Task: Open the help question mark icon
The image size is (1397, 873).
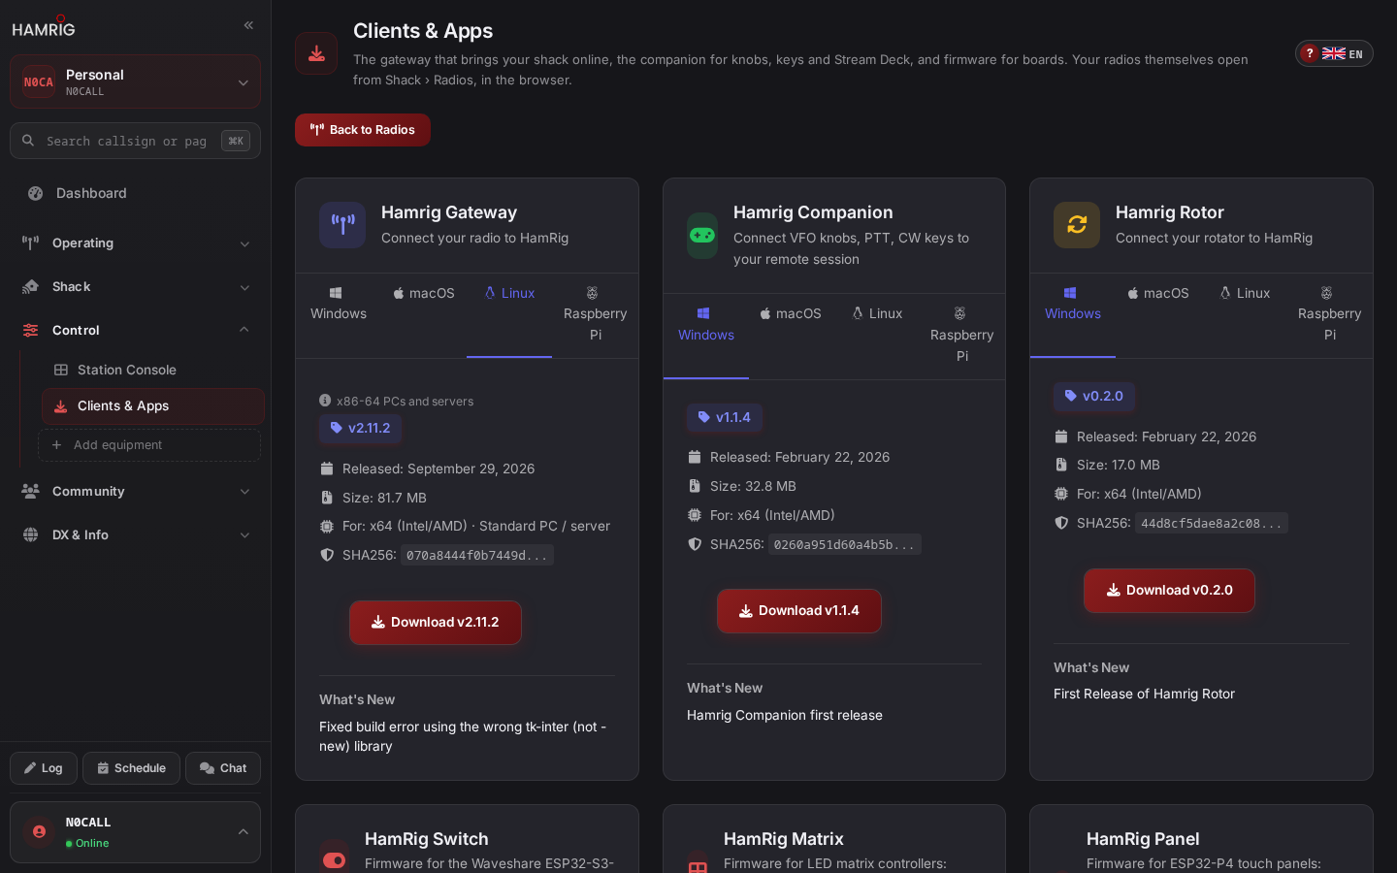Action: click(x=1310, y=53)
